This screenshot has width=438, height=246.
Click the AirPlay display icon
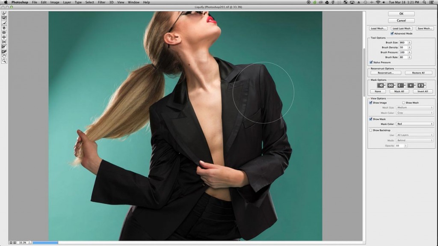point(352,2)
